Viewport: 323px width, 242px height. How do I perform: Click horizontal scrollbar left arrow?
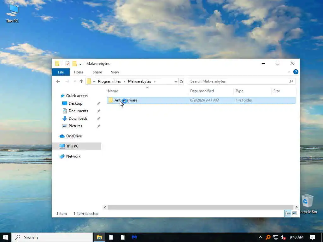coord(105,207)
